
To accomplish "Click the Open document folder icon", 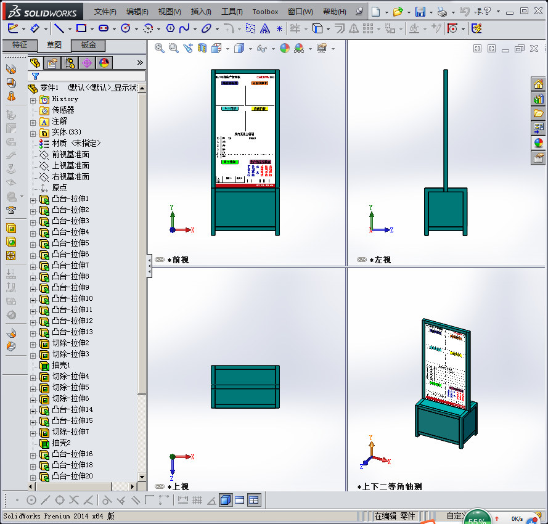I will (x=398, y=12).
